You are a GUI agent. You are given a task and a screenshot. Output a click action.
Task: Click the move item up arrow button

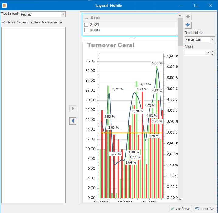188,16
